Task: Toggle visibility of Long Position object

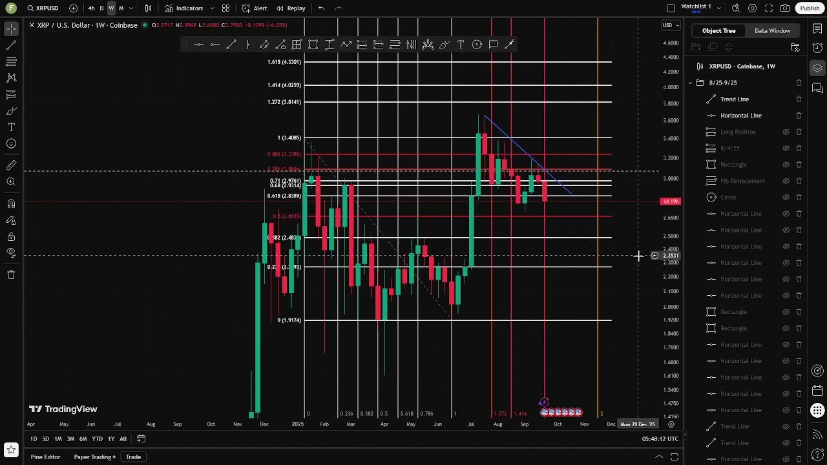Action: click(786, 132)
